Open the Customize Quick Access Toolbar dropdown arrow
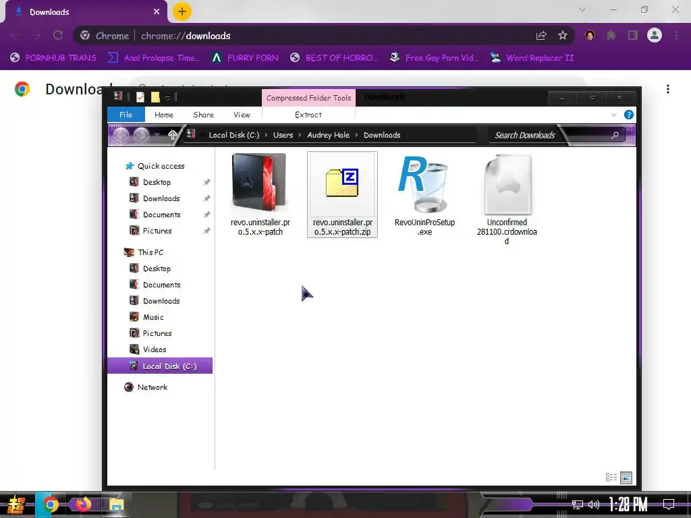 click(x=168, y=97)
